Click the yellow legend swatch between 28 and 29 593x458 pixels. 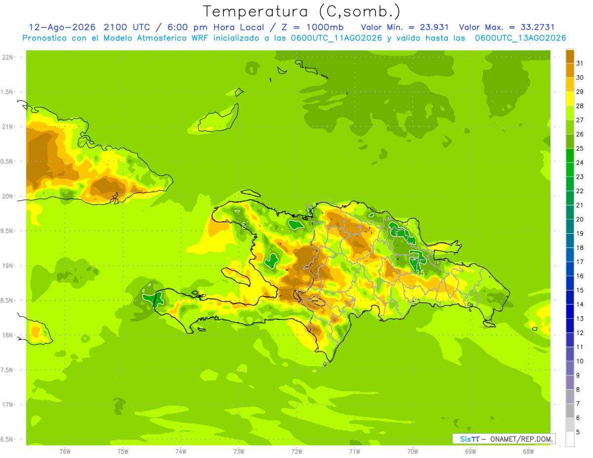click(x=570, y=98)
